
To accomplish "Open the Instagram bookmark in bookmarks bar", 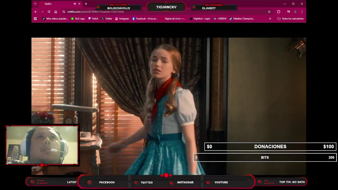I will point(122,18).
